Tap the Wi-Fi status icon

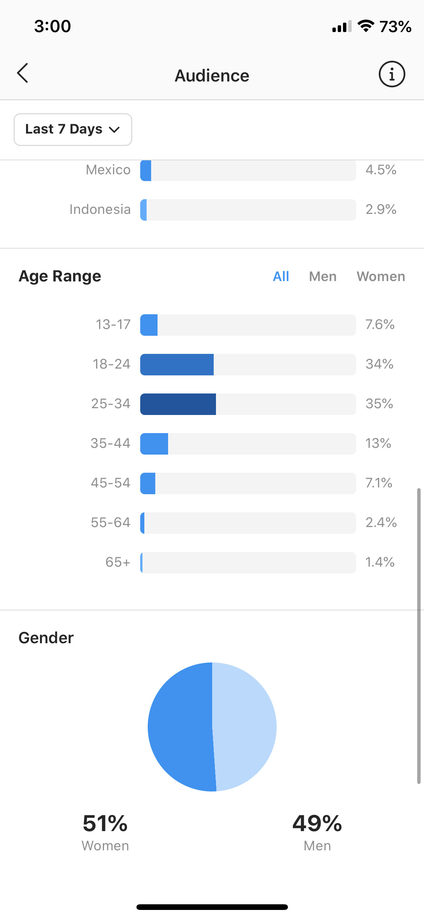[x=366, y=26]
